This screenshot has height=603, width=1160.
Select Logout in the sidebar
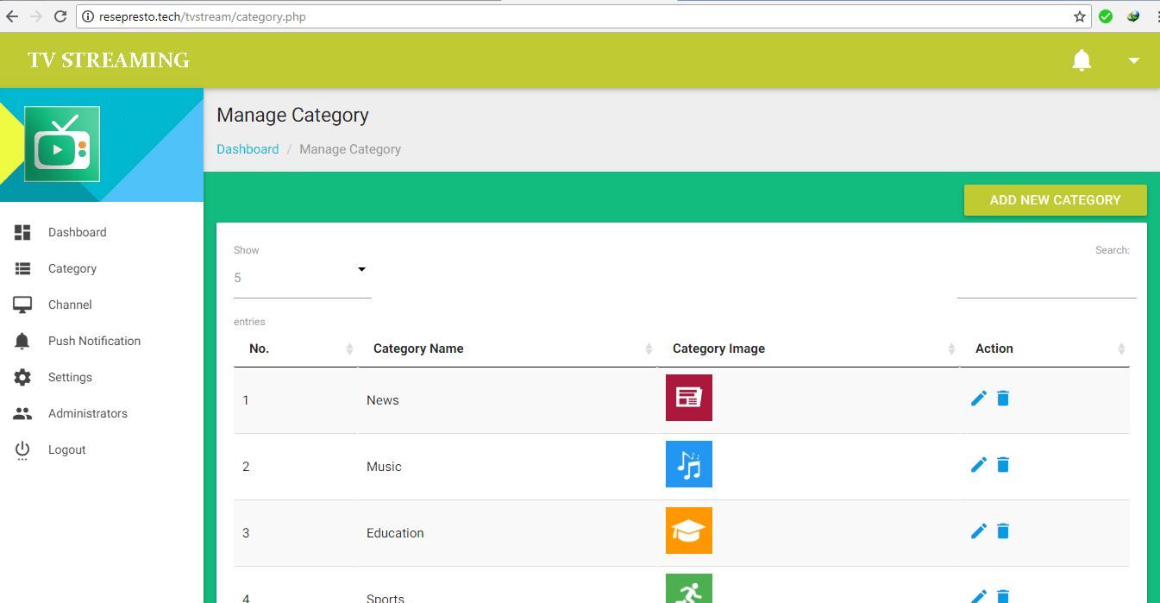(67, 449)
